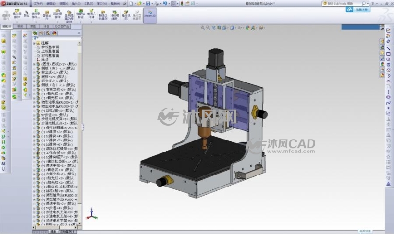The height and width of the screenshot is (234, 394).
Task: Click the feature tree vertical scrollbar down arrow
Action: 80,223
